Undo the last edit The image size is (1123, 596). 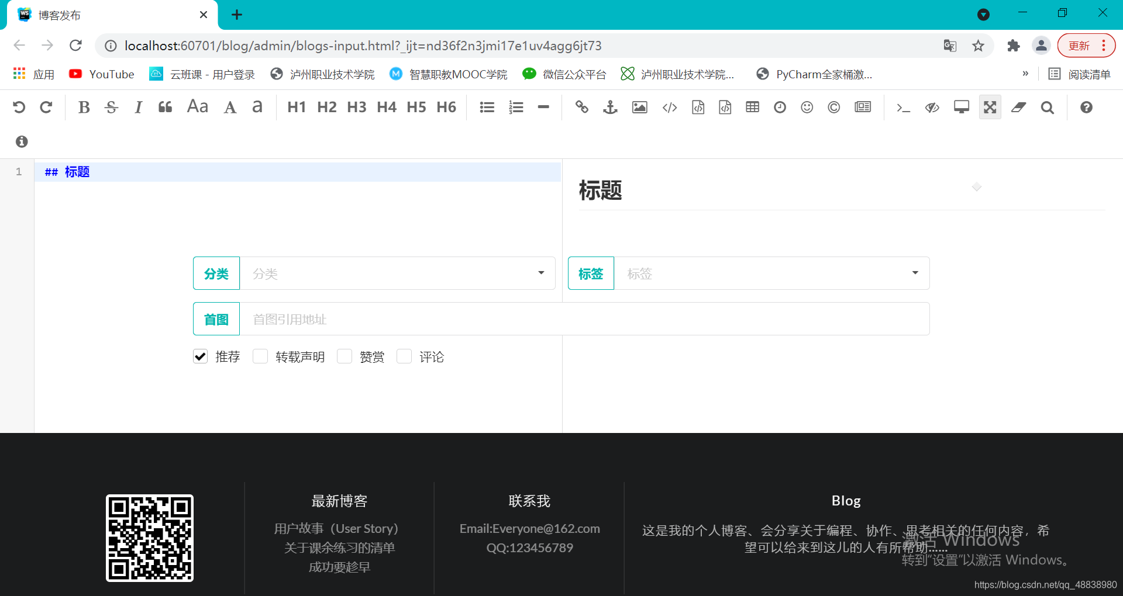[19, 107]
